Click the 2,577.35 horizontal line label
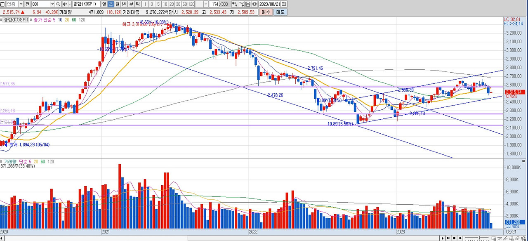 click(x=7, y=84)
